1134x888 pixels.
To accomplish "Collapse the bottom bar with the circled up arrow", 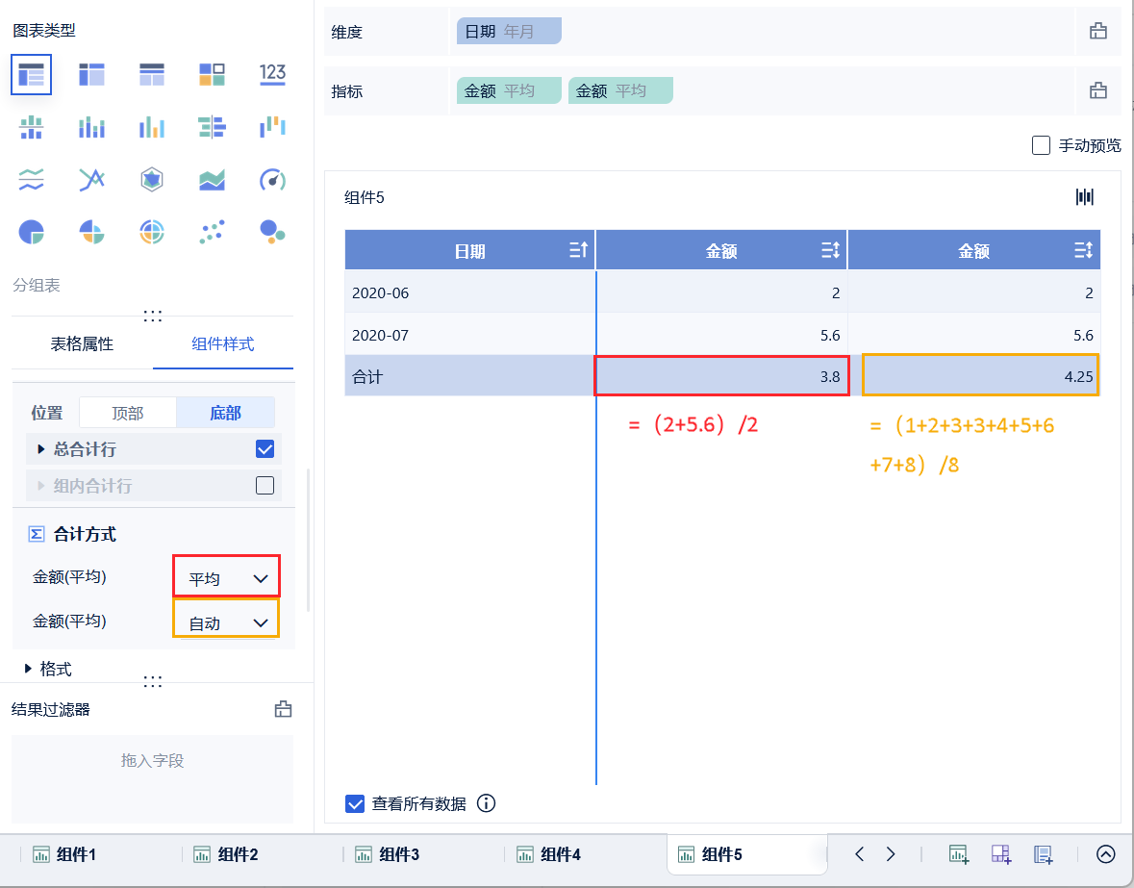I will point(1106,854).
